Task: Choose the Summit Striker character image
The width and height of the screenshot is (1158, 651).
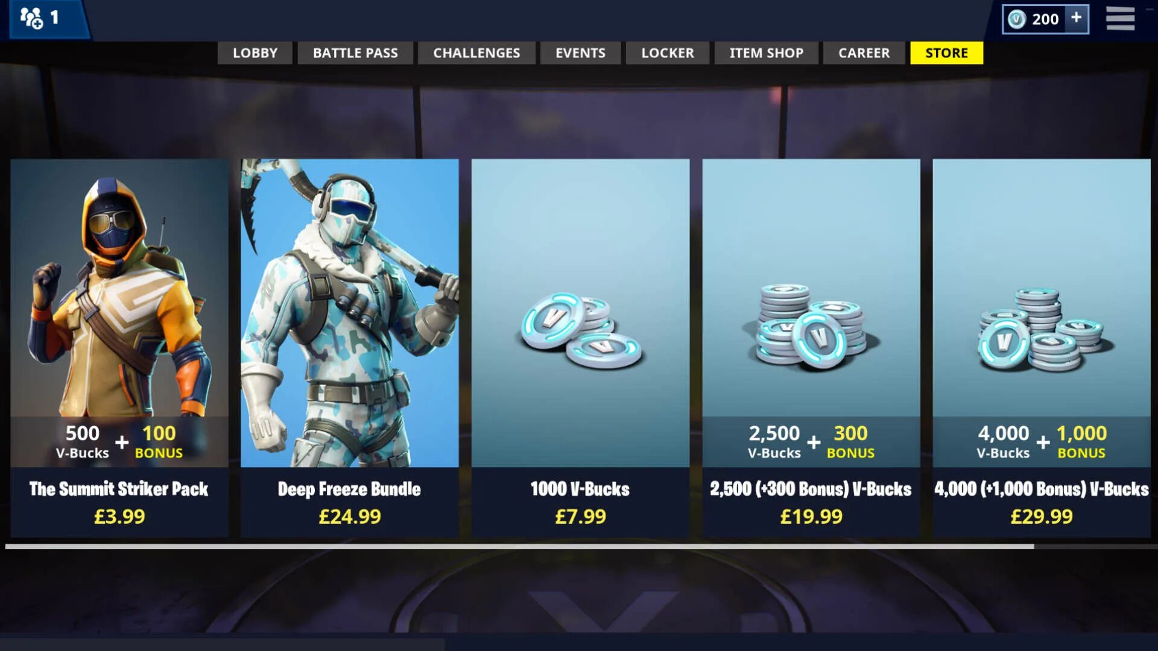Action: click(x=119, y=288)
